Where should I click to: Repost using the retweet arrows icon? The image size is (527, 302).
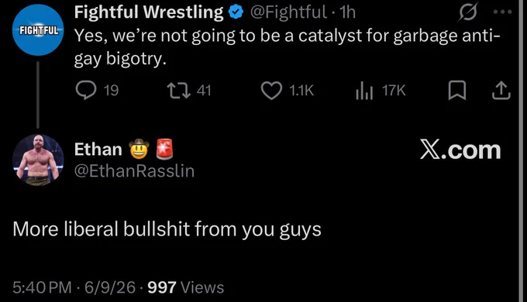(179, 91)
